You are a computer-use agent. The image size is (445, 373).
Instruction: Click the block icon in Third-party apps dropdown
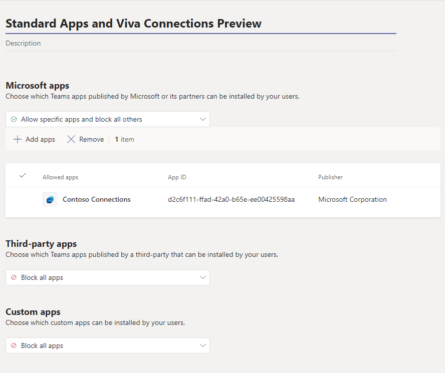(x=14, y=278)
